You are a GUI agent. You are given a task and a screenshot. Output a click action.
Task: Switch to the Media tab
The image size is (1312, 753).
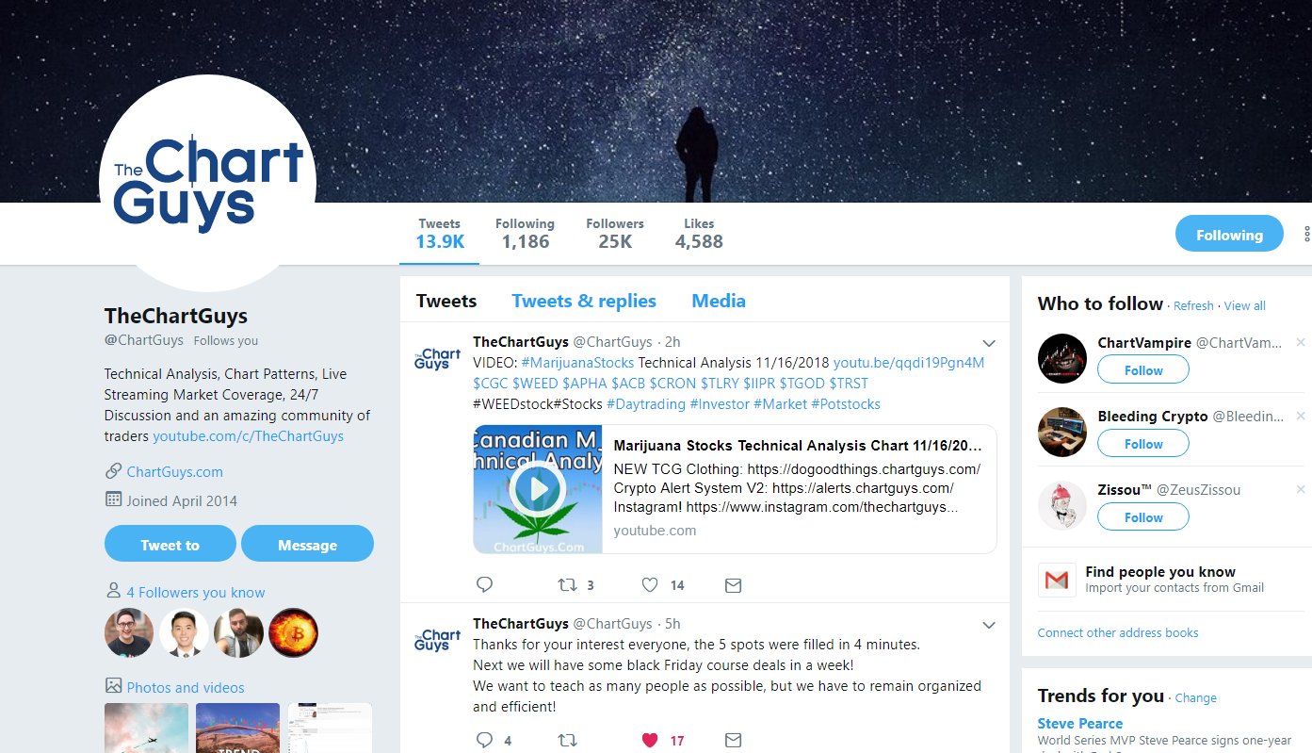point(719,301)
